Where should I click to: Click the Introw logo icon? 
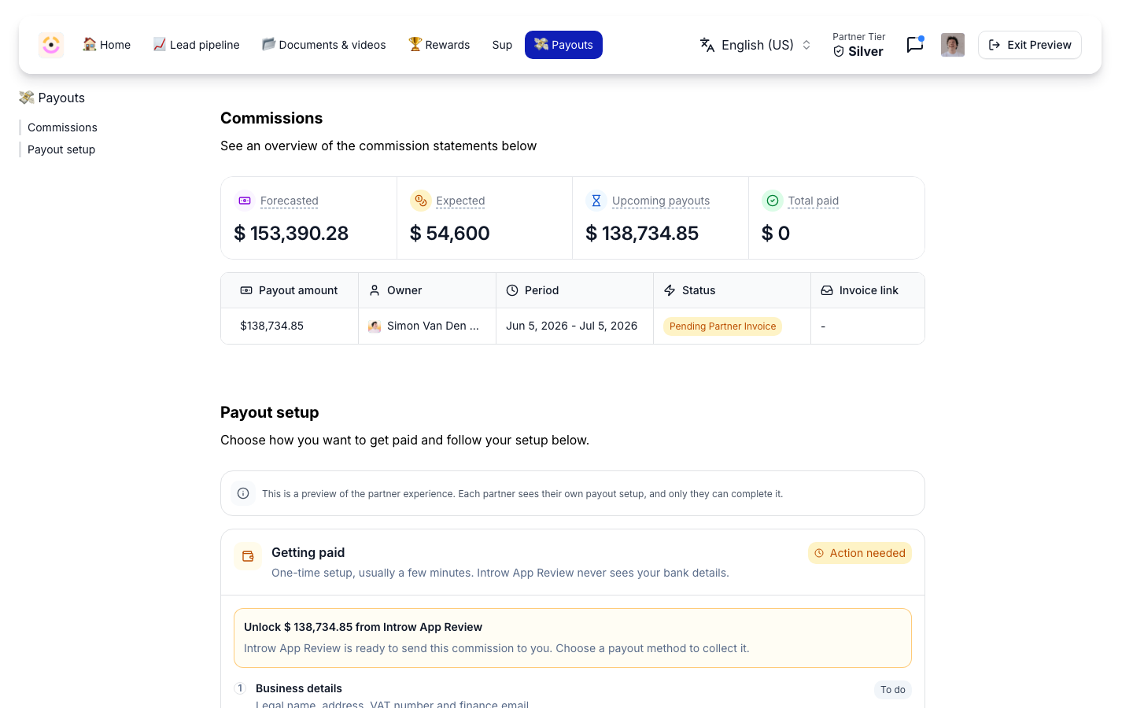51,45
